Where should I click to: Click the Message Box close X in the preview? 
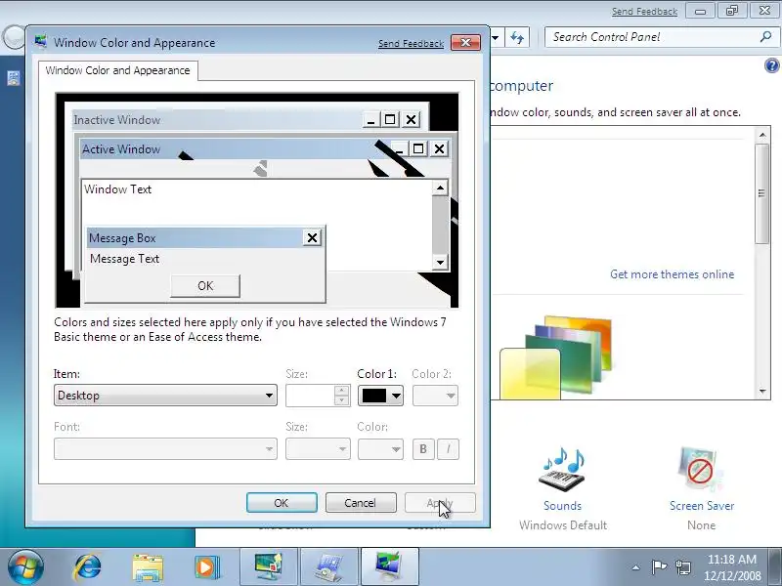(x=312, y=237)
